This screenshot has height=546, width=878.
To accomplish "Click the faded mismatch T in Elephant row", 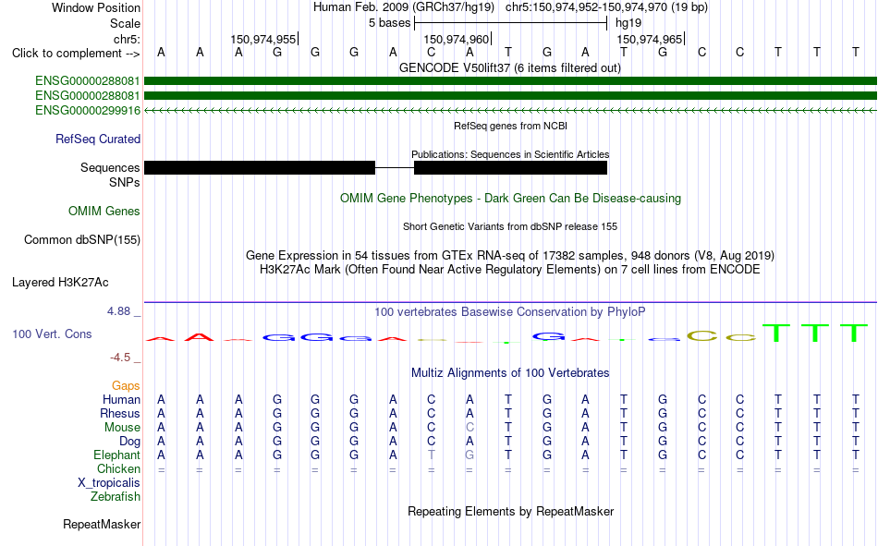I will pyautogui.click(x=432, y=455).
